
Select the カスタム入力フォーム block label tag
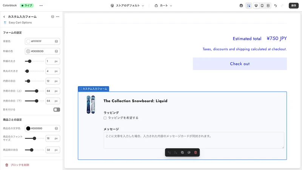point(93,89)
